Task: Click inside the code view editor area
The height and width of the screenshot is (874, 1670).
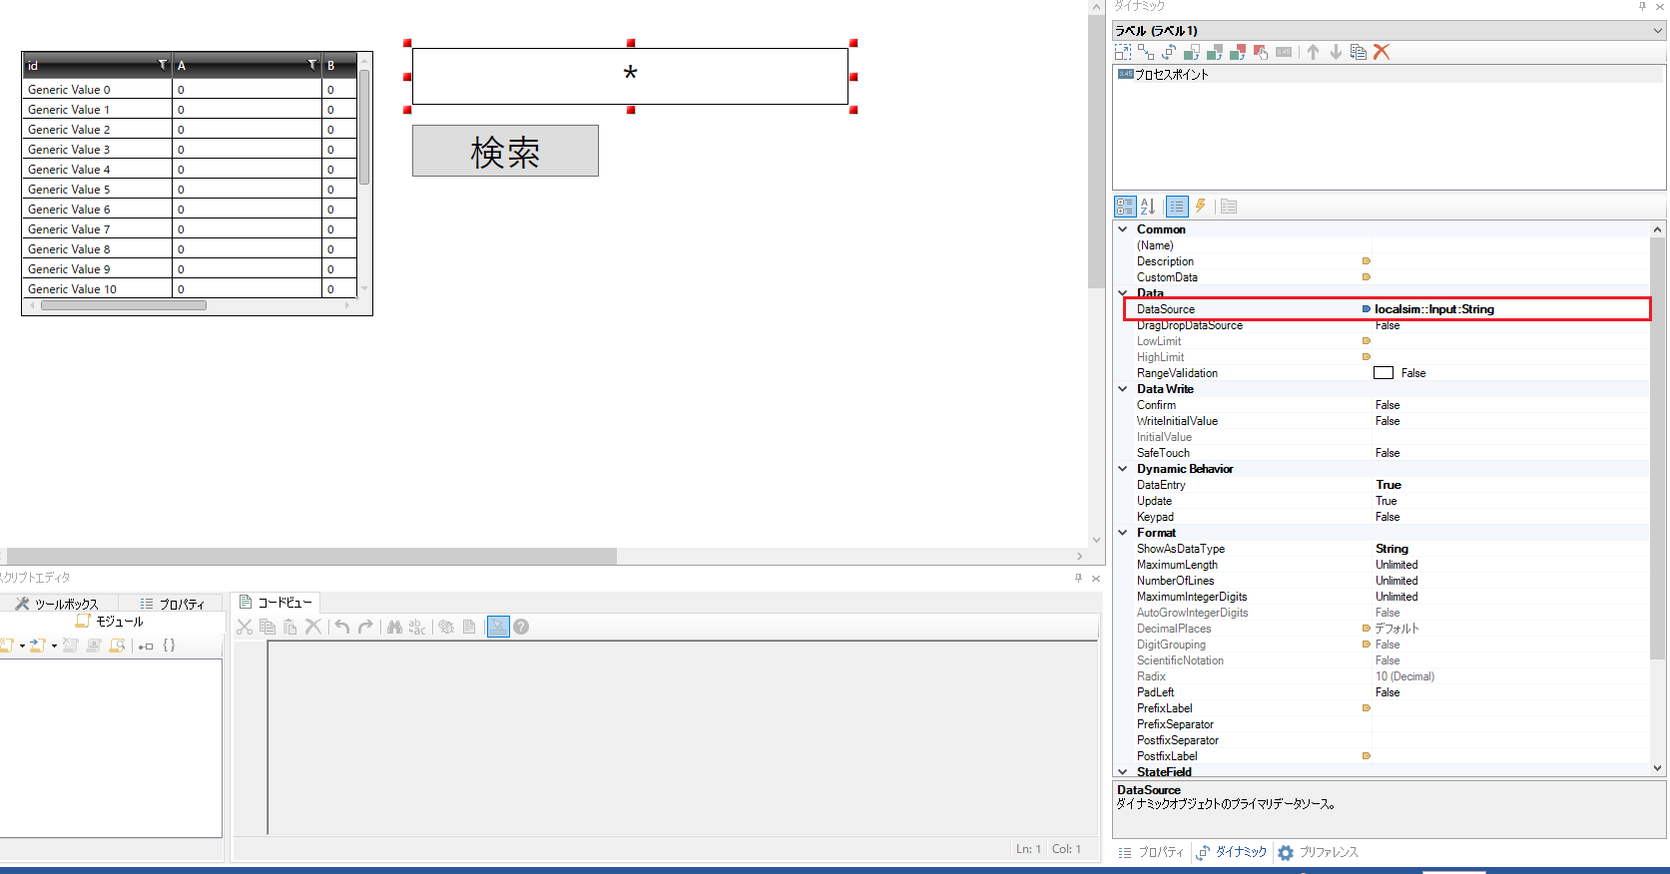Action: pos(683,736)
